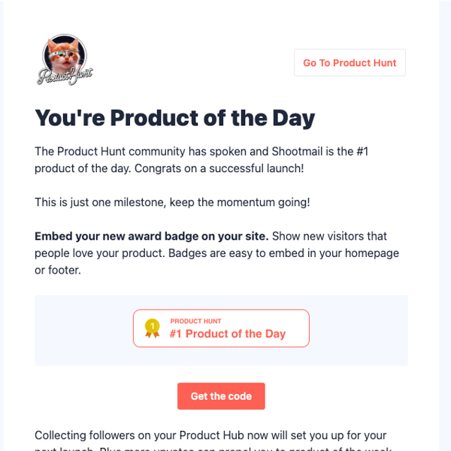This screenshot has height=451, width=451.
Task: Click the cat's face in the logo
Action: 65,54
